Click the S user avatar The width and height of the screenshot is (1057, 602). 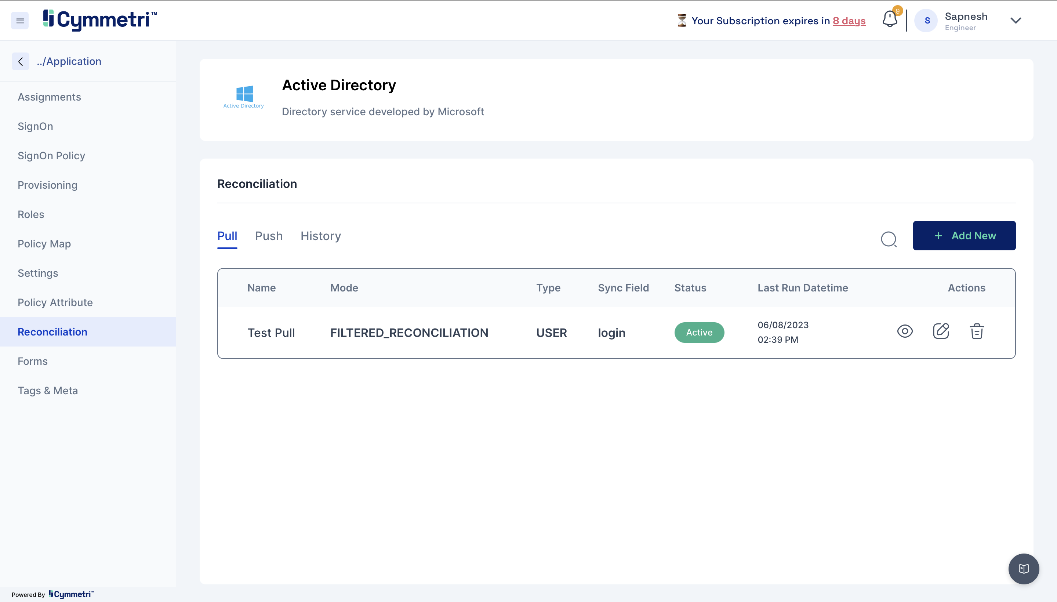pyautogui.click(x=927, y=21)
